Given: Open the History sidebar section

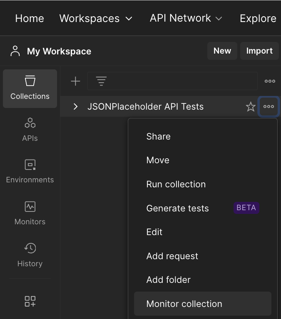Looking at the screenshot, I should 30,255.
